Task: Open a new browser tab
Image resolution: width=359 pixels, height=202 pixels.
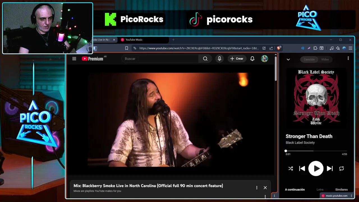Action: tap(173, 40)
